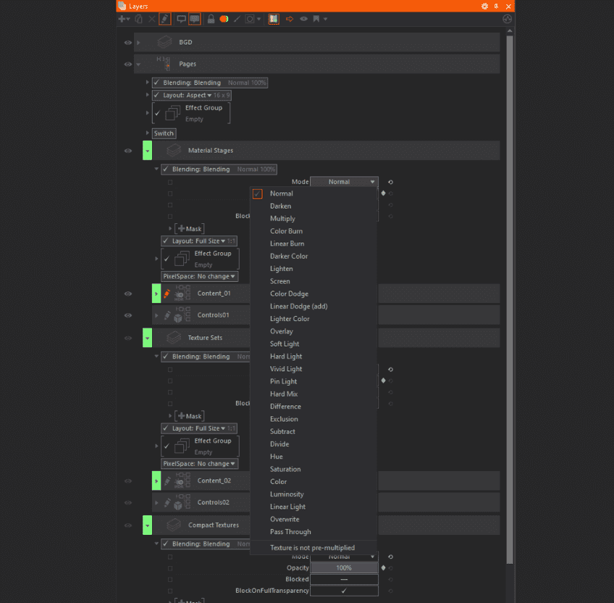Expand the Switch property in Pages

(148, 133)
